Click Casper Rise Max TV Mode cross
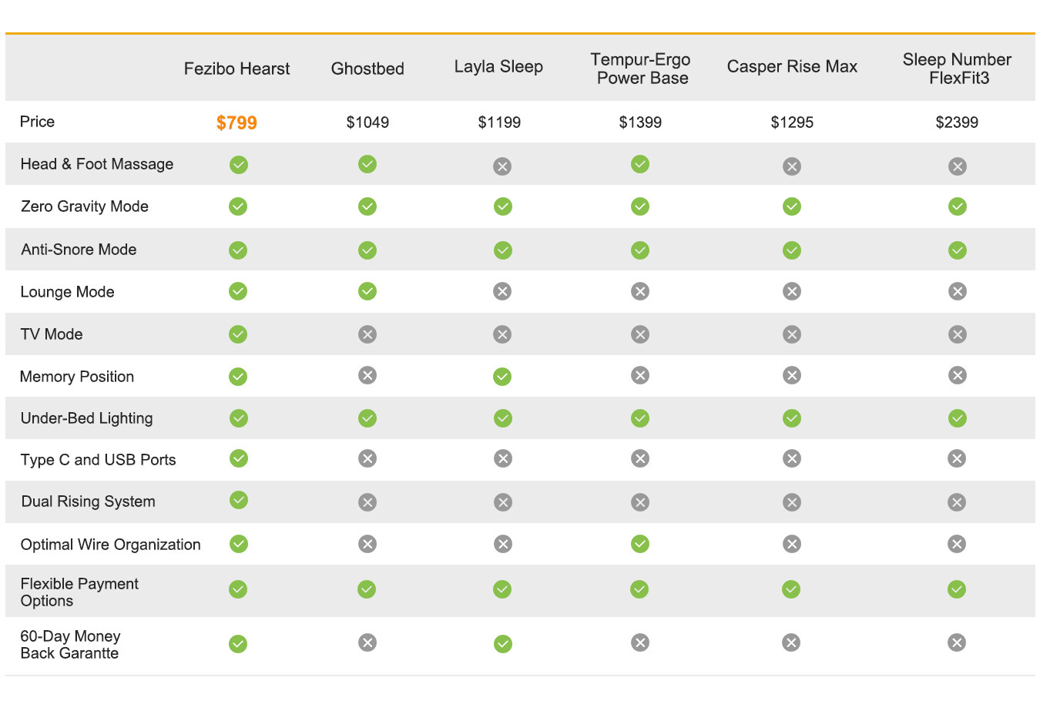The width and height of the screenshot is (1040, 701). pyautogui.click(x=792, y=334)
